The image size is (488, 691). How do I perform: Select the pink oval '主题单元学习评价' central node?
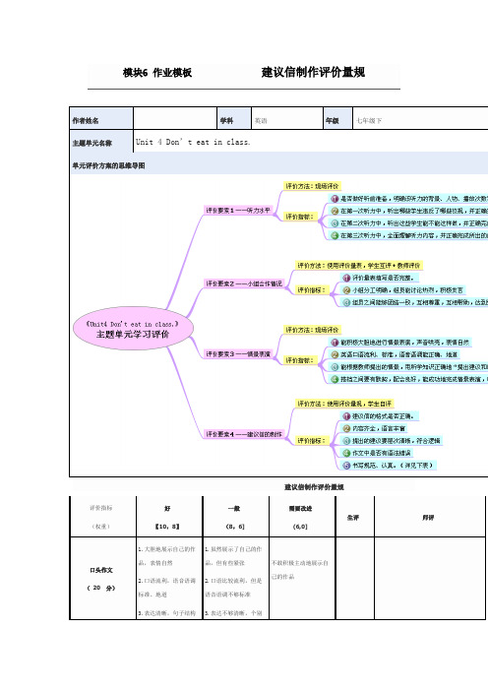(133, 329)
